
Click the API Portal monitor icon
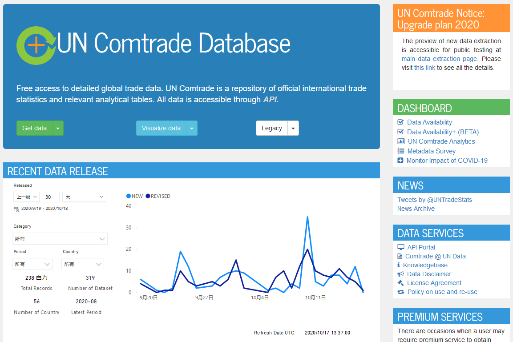point(401,247)
